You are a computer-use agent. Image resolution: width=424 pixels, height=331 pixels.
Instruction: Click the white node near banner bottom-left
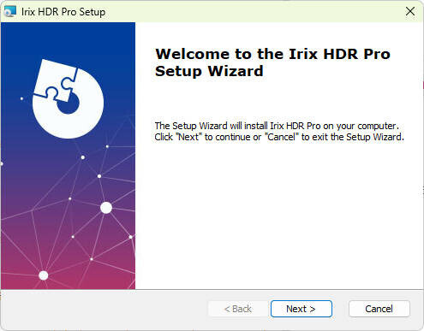point(44,275)
